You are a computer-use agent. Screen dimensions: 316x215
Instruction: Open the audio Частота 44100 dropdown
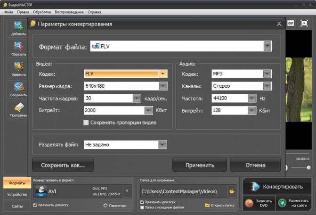click(252, 98)
